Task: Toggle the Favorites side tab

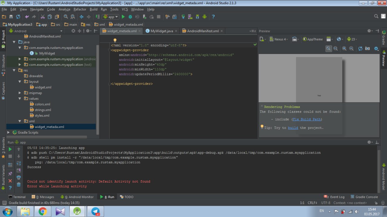Action: 3,147
